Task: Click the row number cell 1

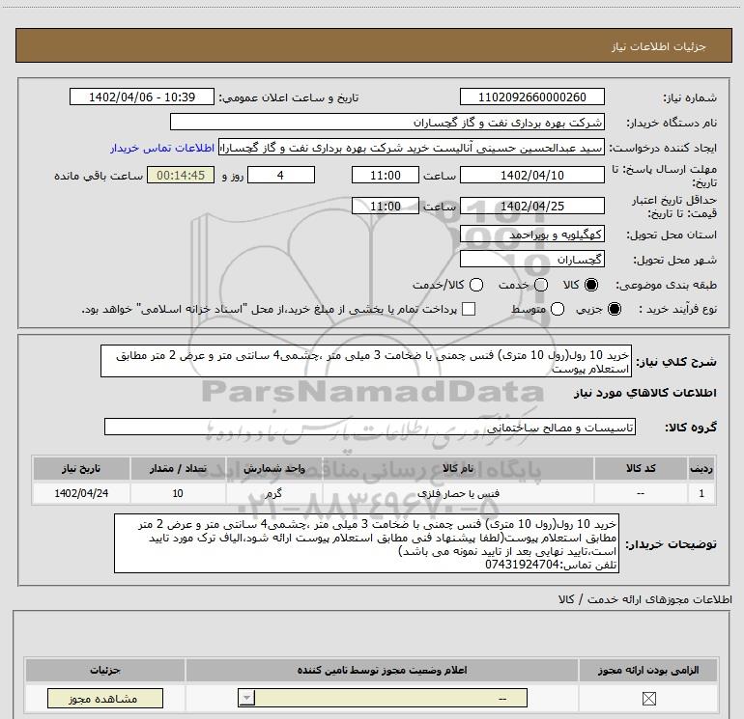Action: [701, 493]
